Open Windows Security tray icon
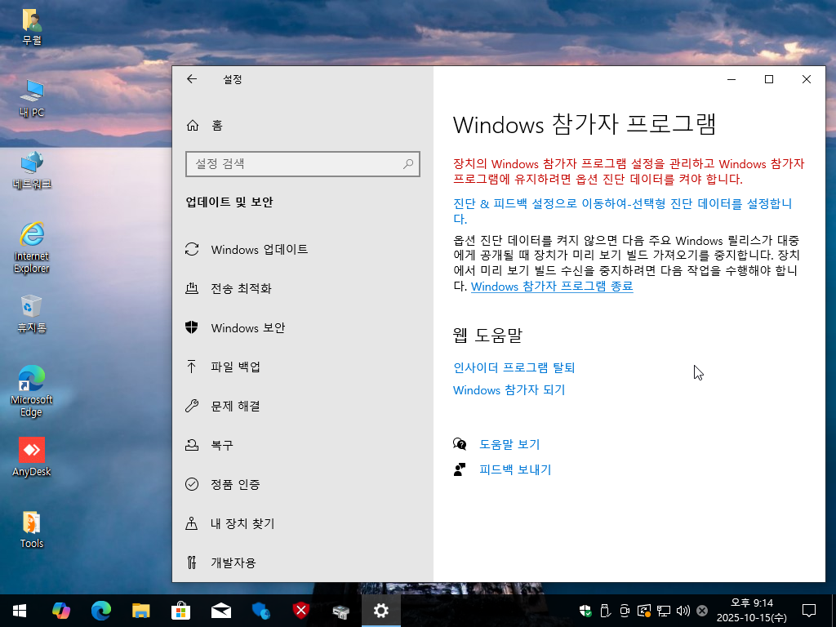The height and width of the screenshot is (627, 836). (585, 611)
